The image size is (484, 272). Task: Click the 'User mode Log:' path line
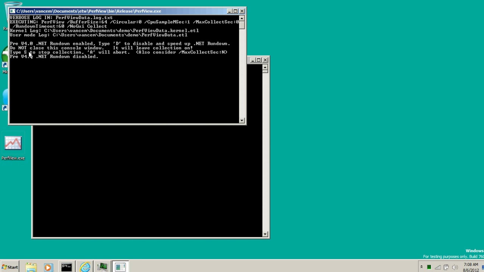tap(99, 35)
